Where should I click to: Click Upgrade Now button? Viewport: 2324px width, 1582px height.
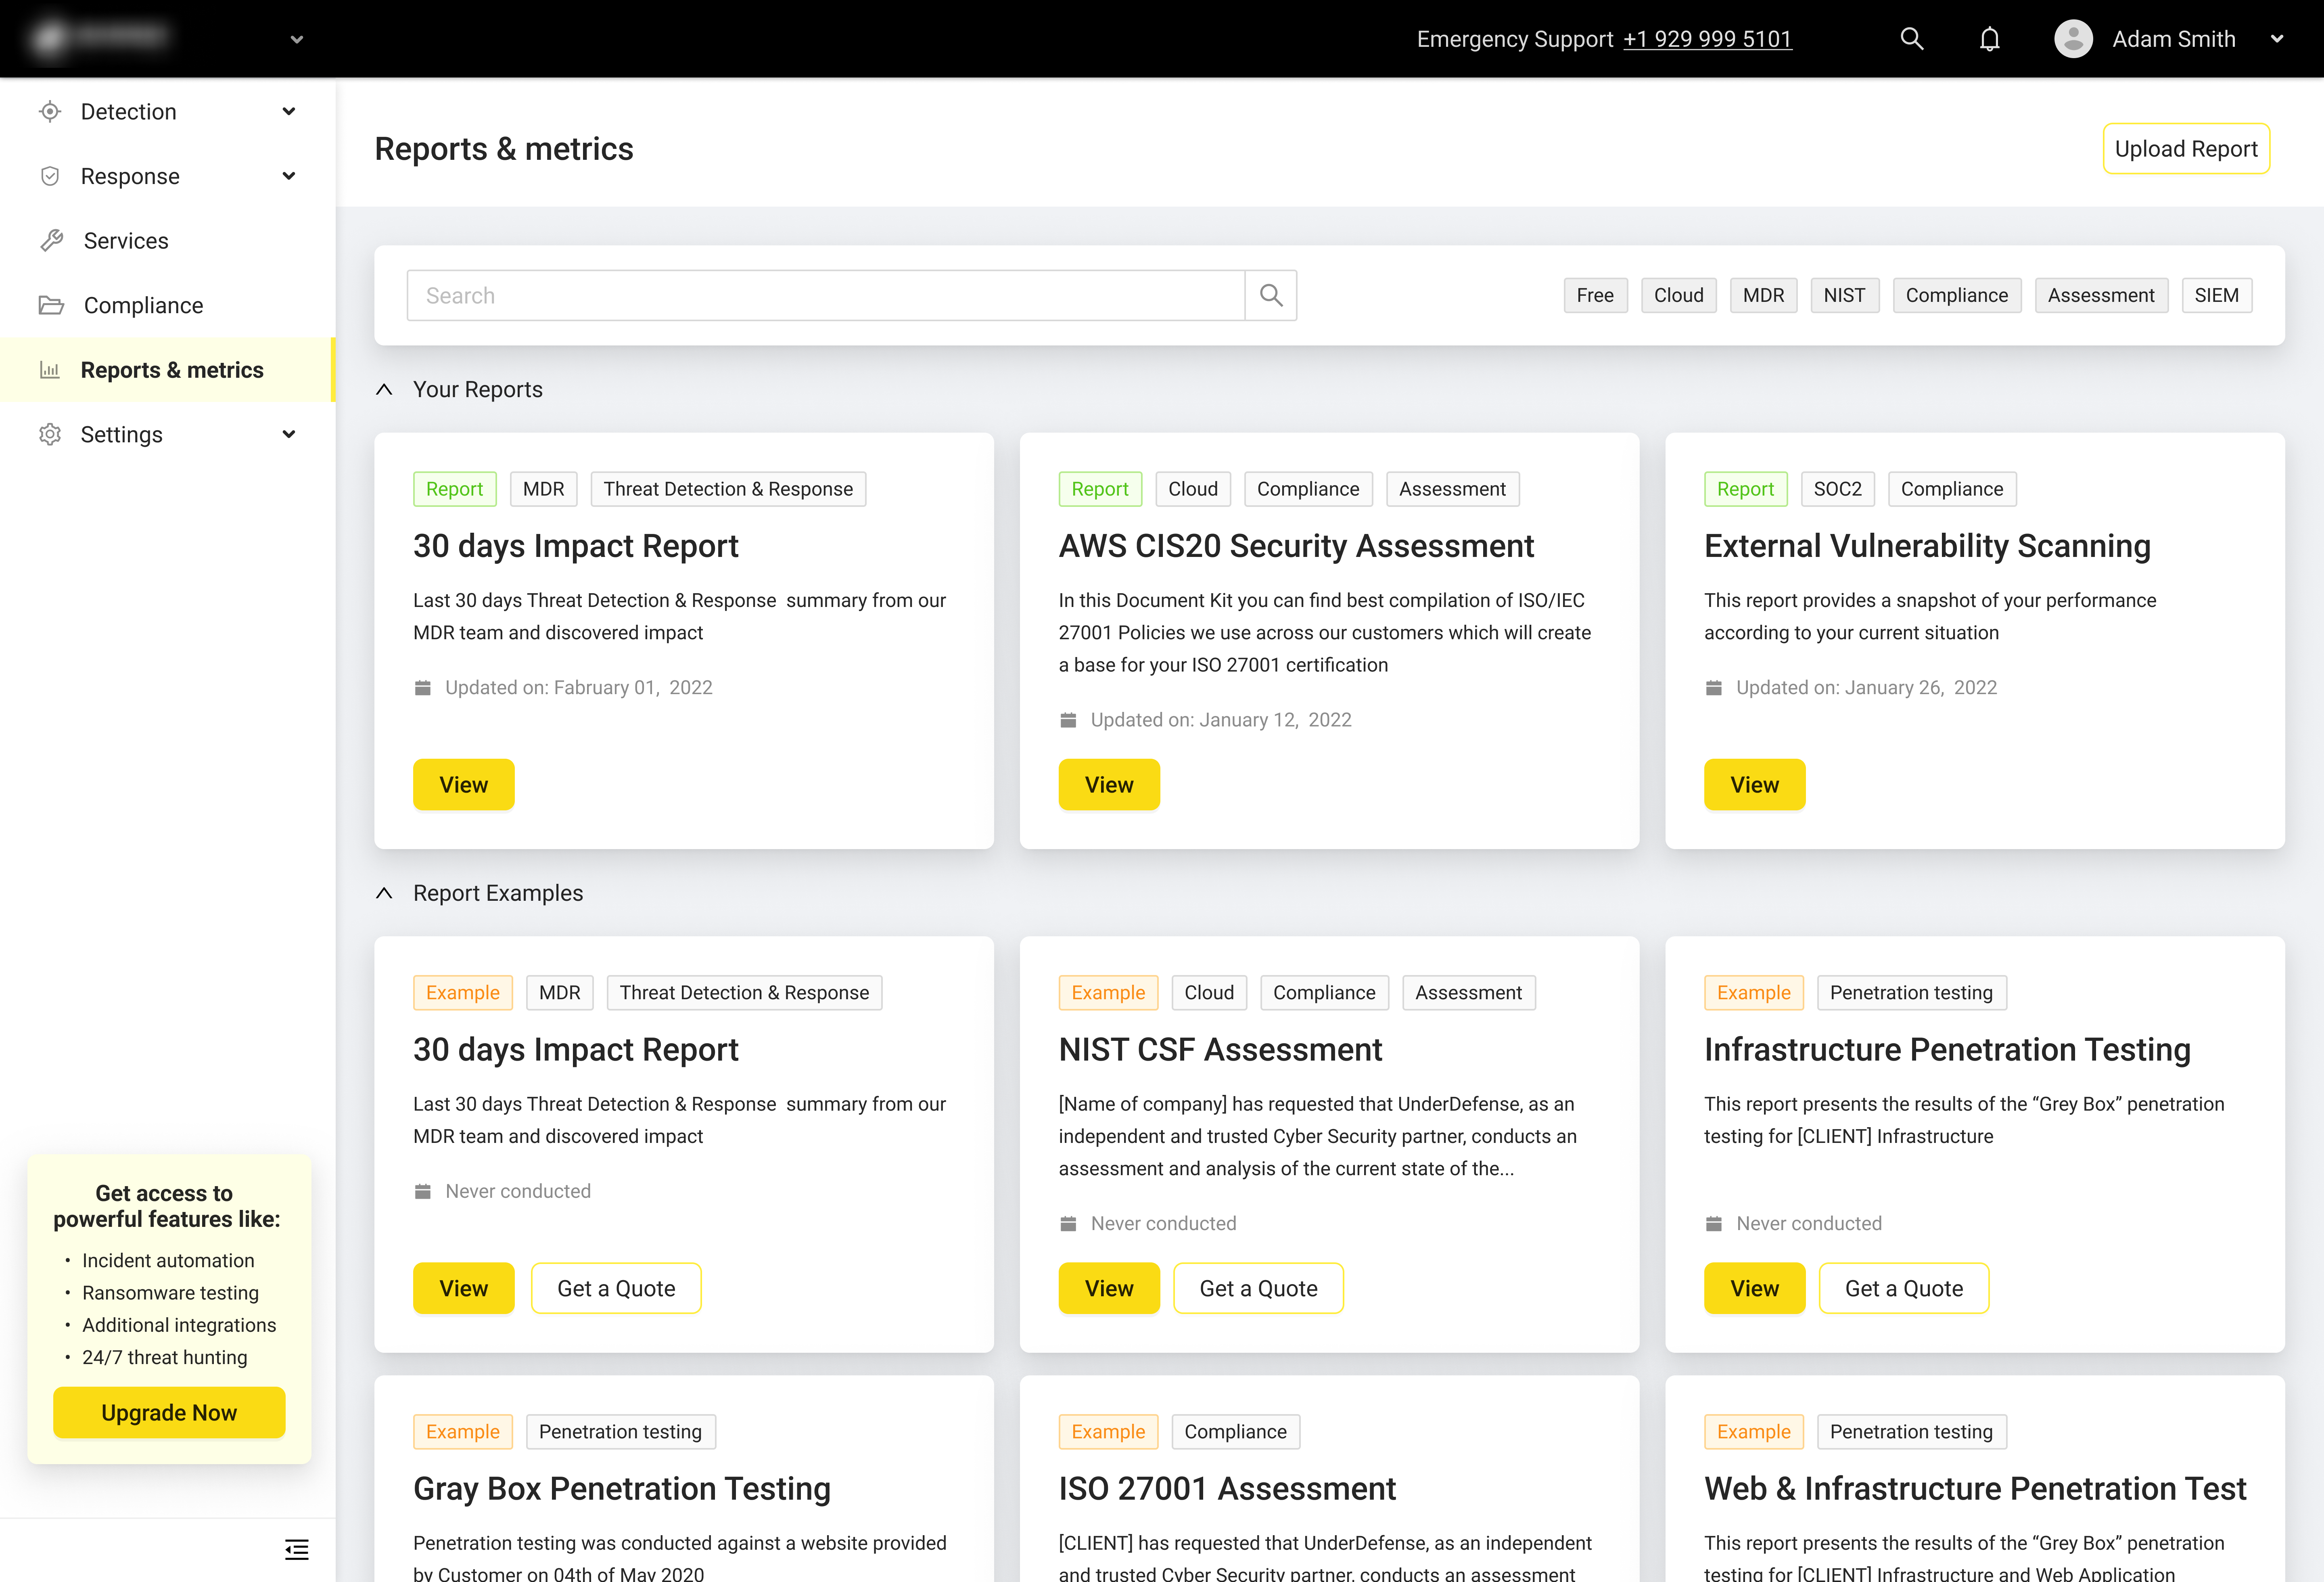point(169,1412)
